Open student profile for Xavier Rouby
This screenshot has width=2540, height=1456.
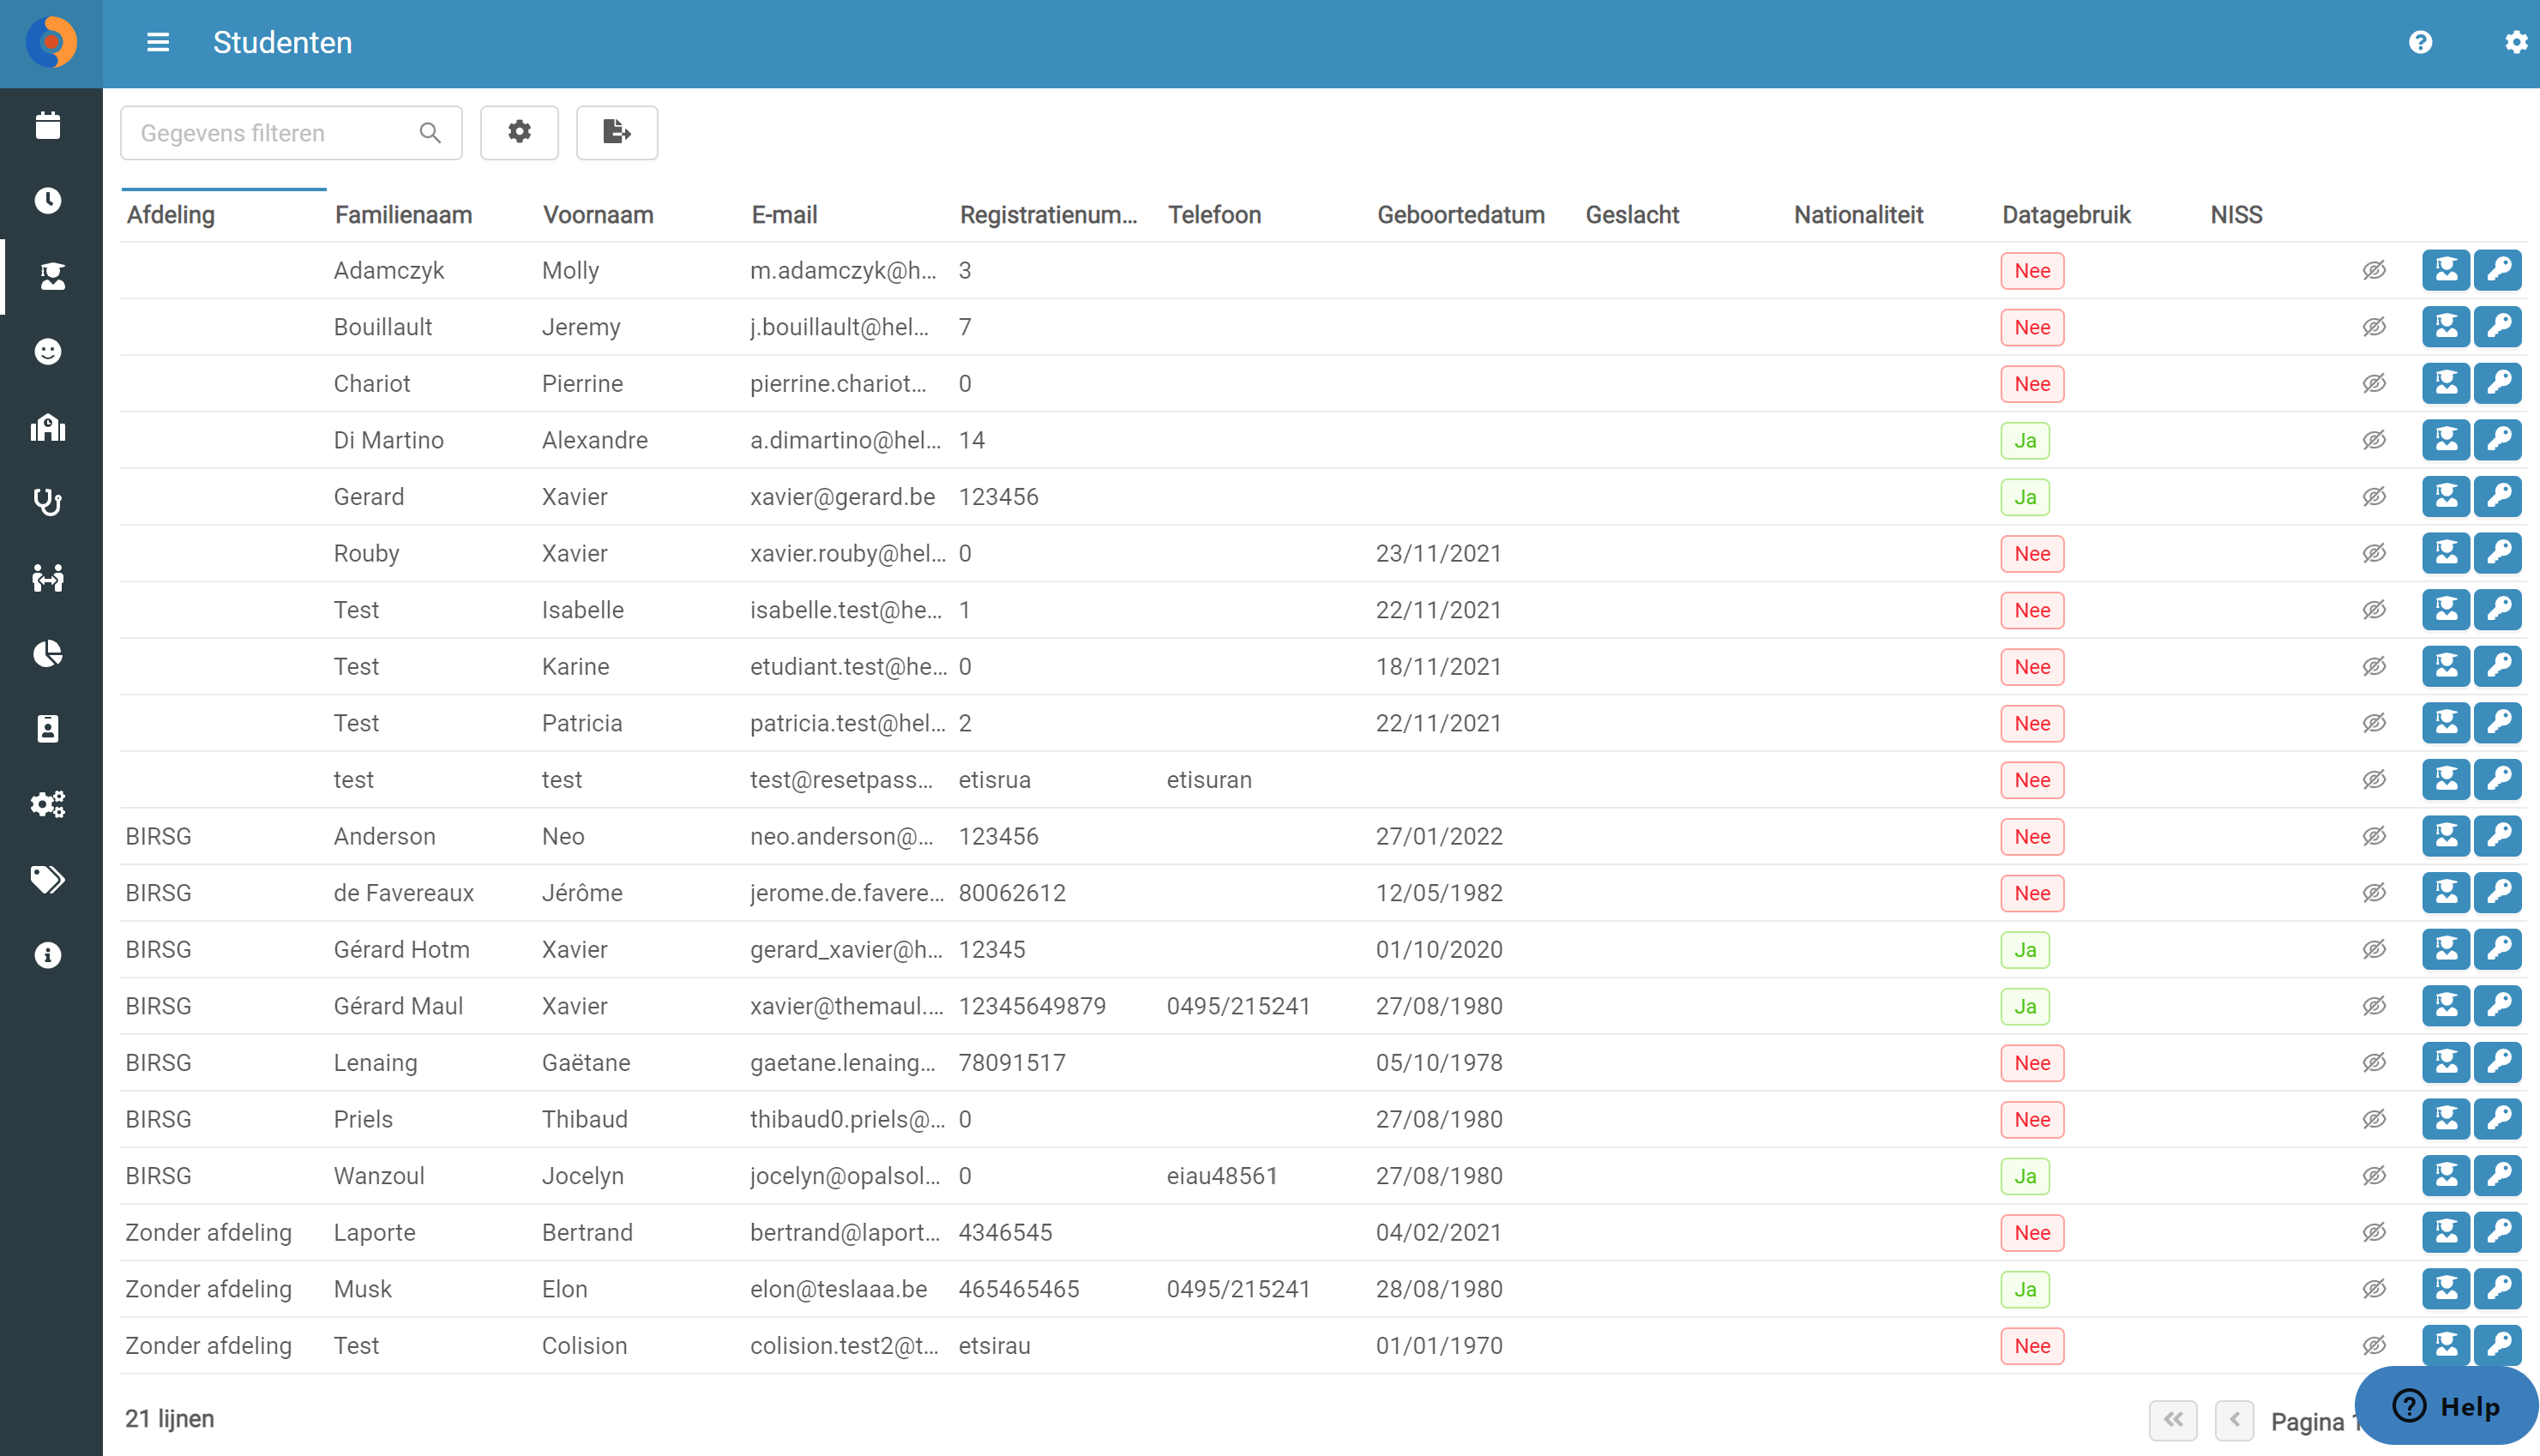2446,553
